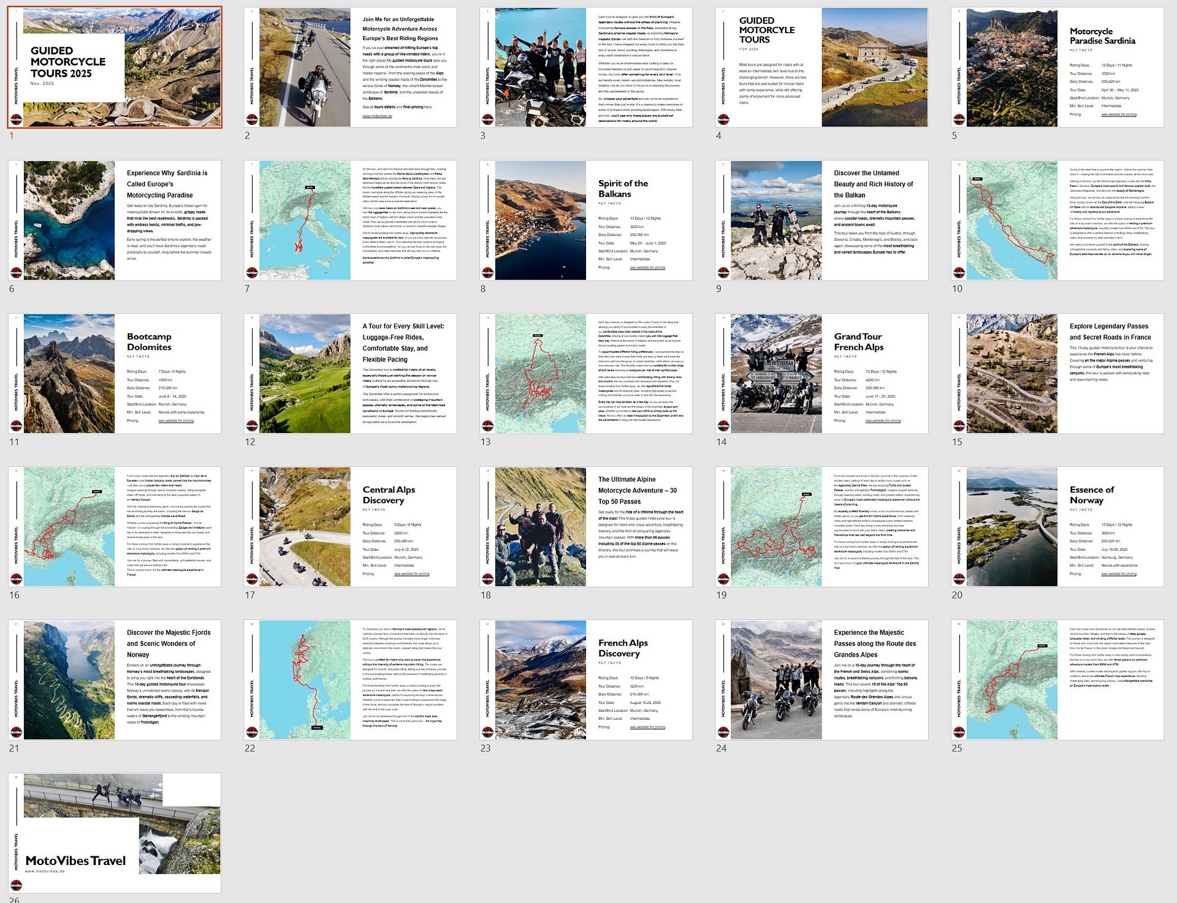Click slide 14 Grand Tour French Alps
The height and width of the screenshot is (903, 1177).
click(x=821, y=374)
